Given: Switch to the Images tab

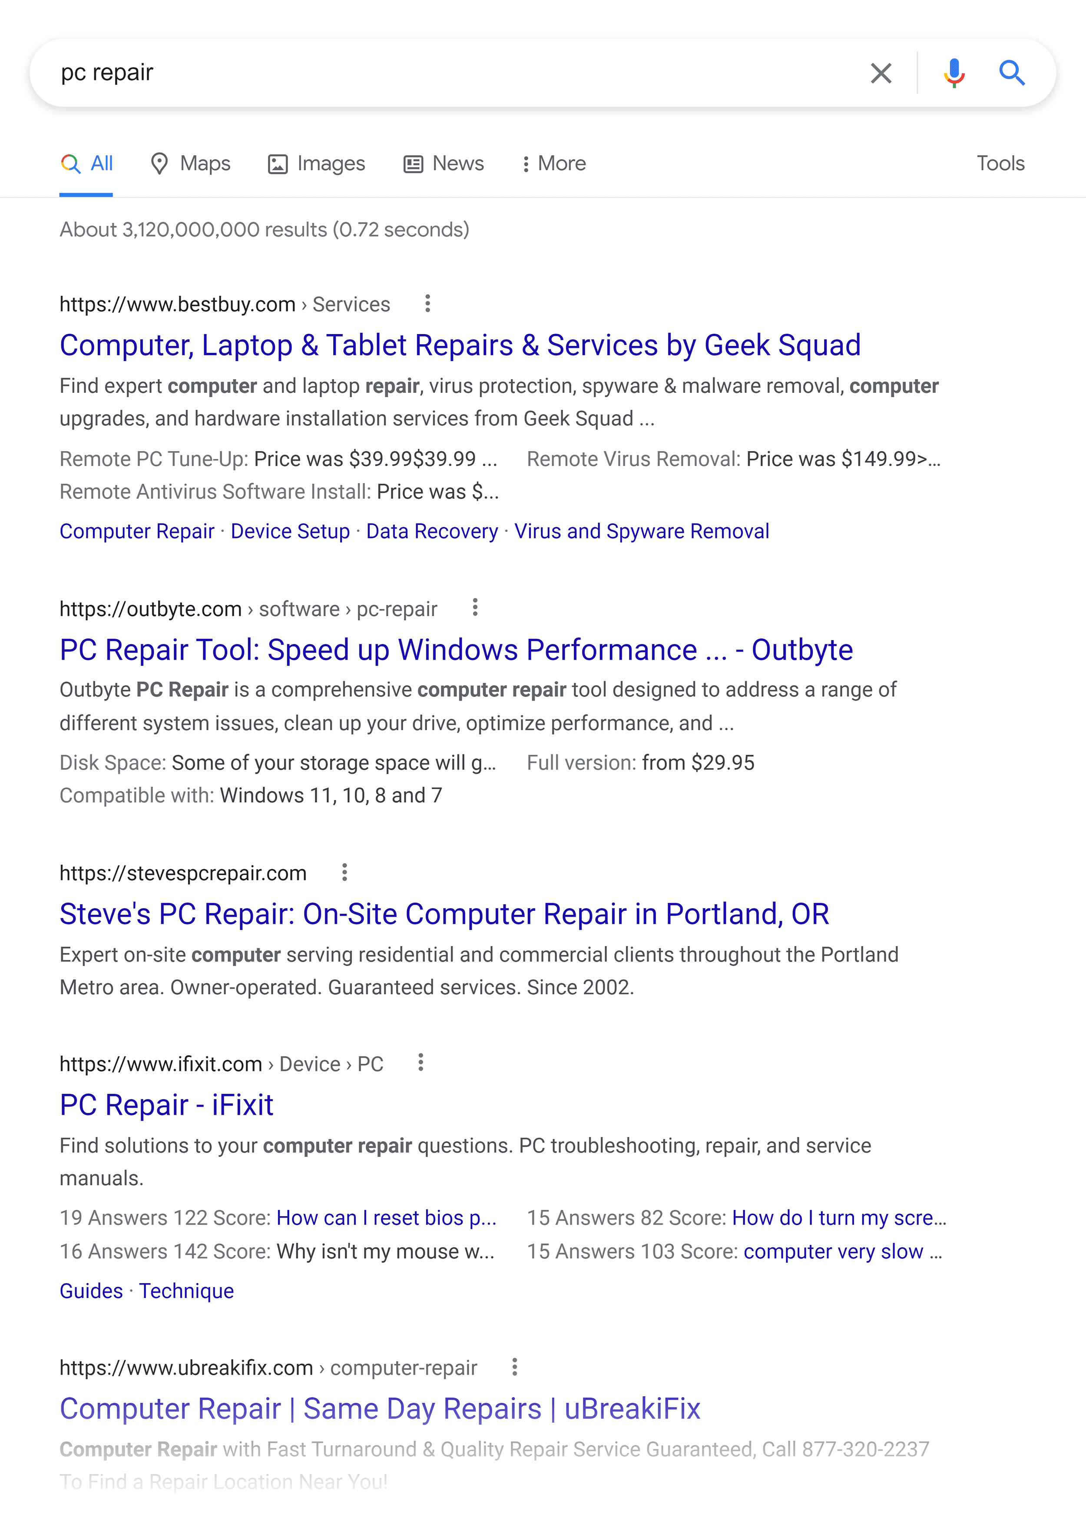Looking at the screenshot, I should pyautogui.click(x=316, y=163).
